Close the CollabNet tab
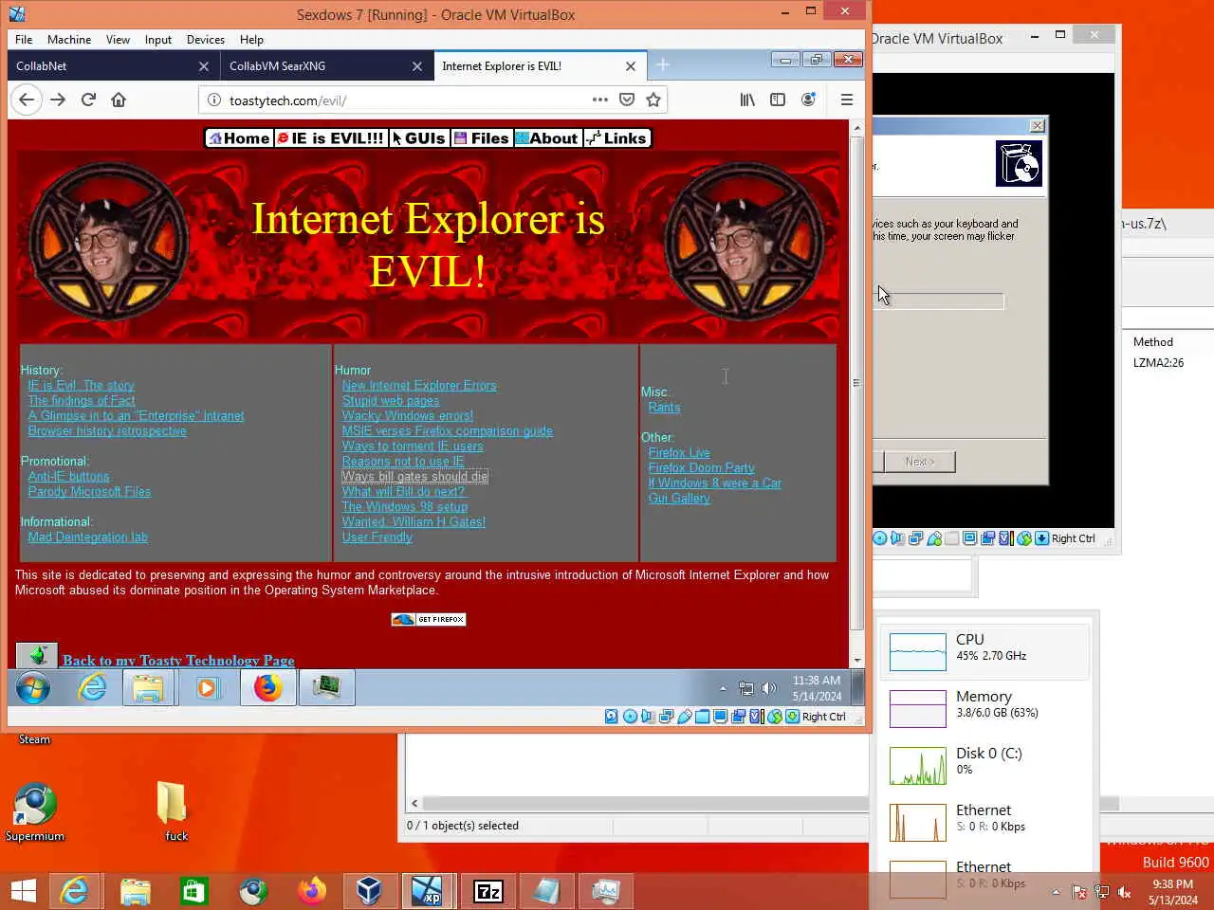This screenshot has height=910, width=1214. (x=204, y=66)
